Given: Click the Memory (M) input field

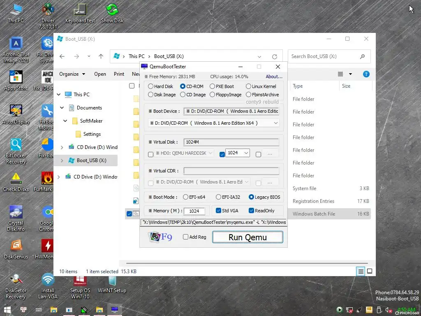Looking at the screenshot, I should tap(194, 211).
